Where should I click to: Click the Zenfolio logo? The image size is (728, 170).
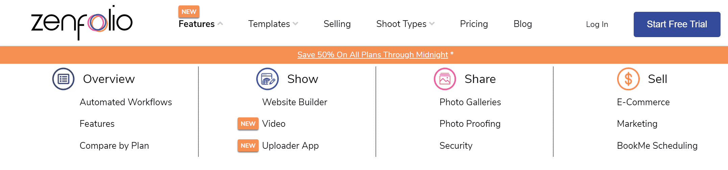tap(82, 23)
